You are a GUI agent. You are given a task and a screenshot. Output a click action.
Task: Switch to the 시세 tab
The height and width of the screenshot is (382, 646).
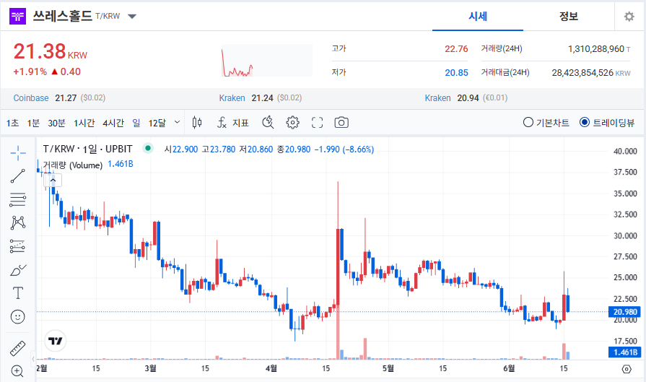coord(478,17)
